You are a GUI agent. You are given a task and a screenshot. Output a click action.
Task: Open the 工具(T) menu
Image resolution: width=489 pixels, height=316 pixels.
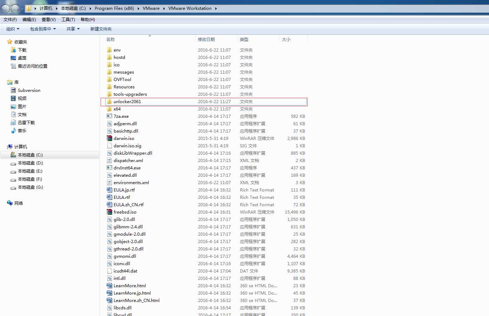pyautogui.click(x=68, y=20)
